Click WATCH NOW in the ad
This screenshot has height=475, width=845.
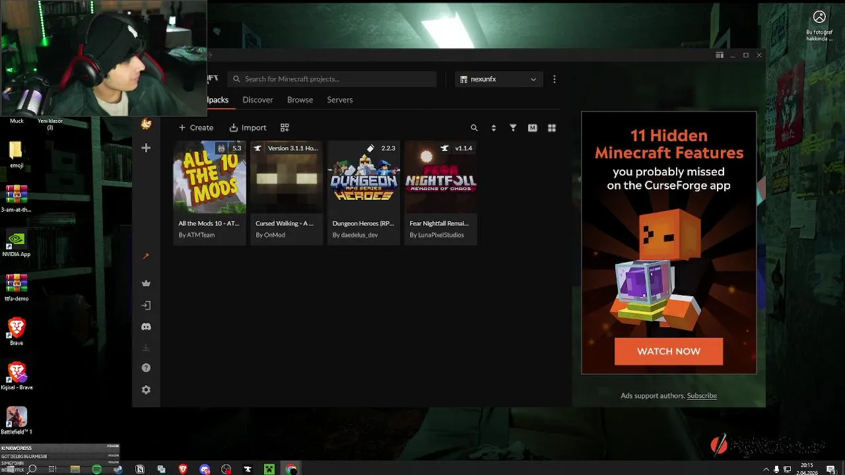tap(669, 352)
